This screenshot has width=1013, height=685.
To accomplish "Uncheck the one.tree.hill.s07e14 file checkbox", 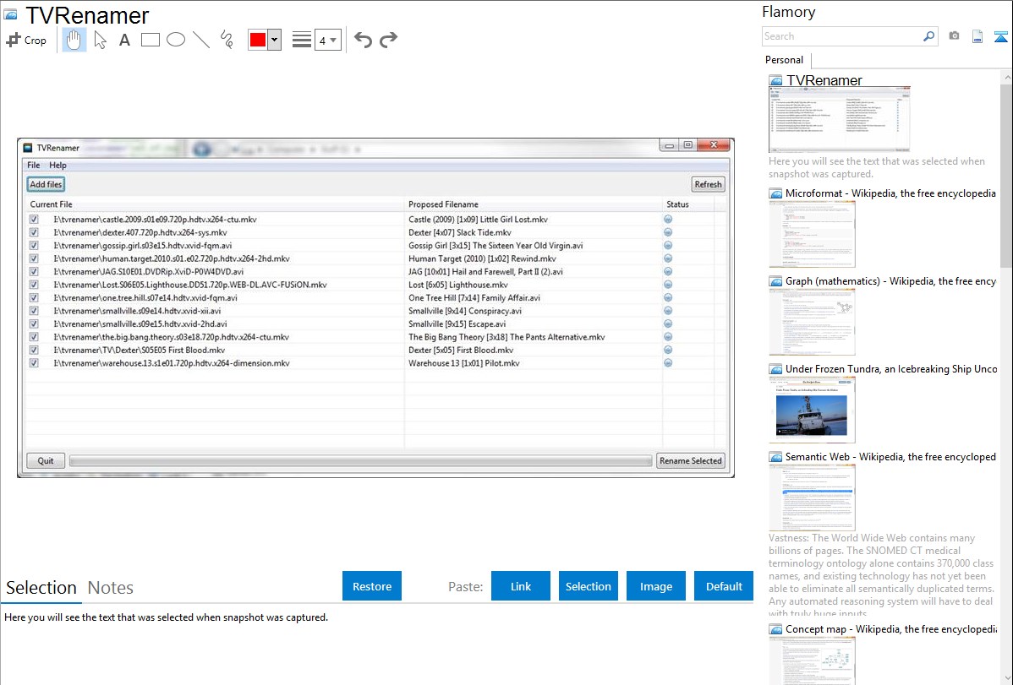I will [x=34, y=297].
